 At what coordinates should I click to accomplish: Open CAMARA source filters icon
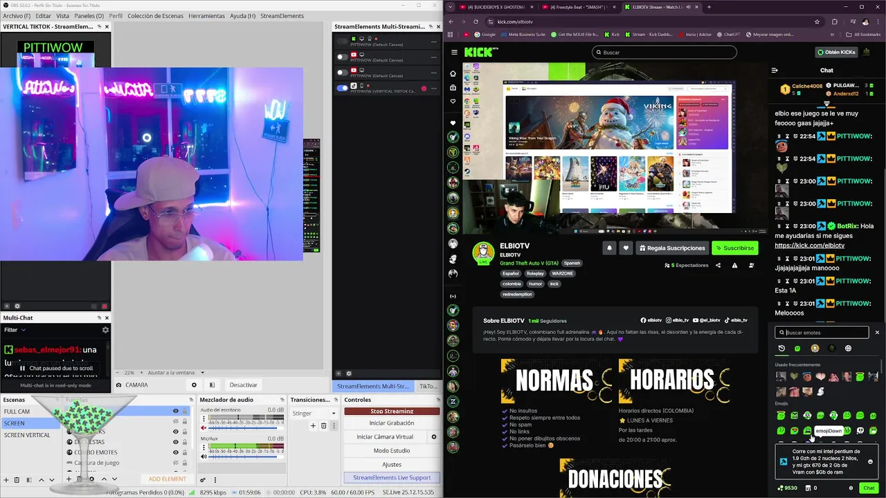tap(212, 385)
